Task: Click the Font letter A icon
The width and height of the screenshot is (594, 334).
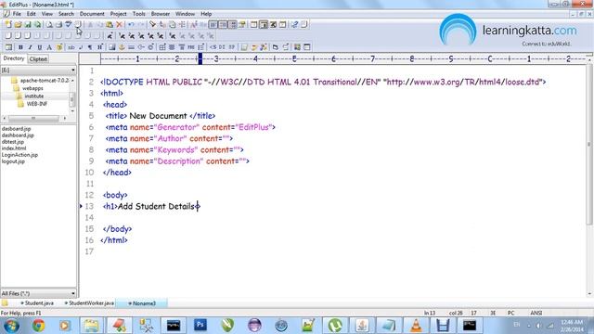Action: (x=49, y=47)
